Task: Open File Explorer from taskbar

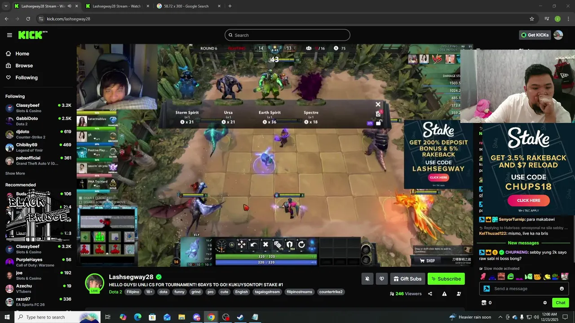Action: tap(181, 317)
